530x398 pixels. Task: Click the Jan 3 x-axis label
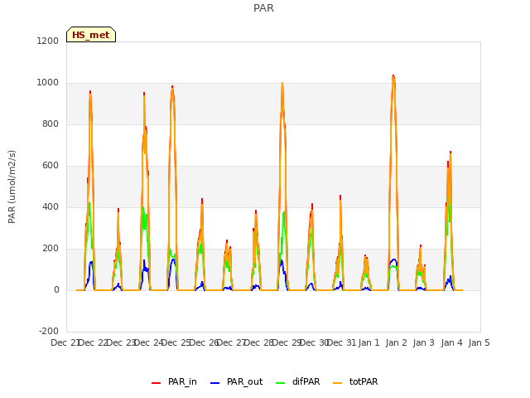tap(424, 342)
